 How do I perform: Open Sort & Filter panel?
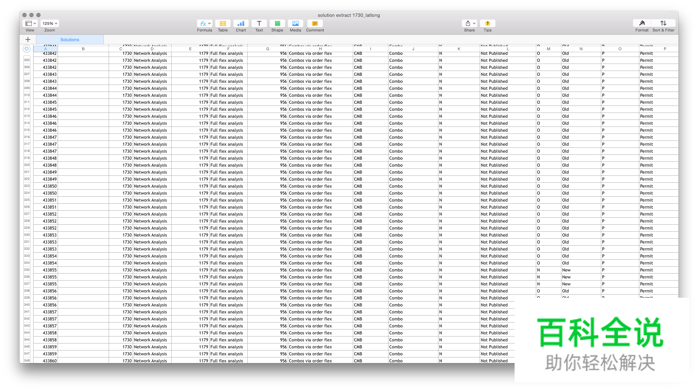click(x=663, y=23)
